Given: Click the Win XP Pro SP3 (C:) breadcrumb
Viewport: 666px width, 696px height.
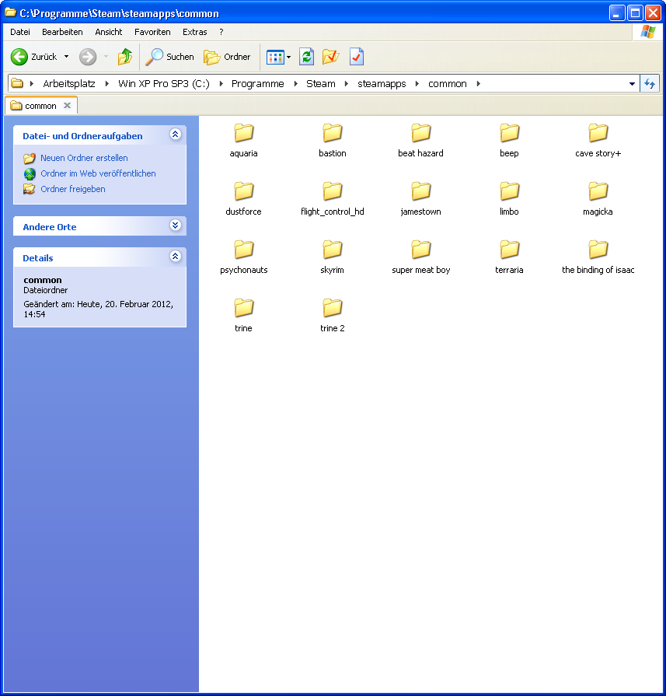Looking at the screenshot, I should pyautogui.click(x=164, y=83).
